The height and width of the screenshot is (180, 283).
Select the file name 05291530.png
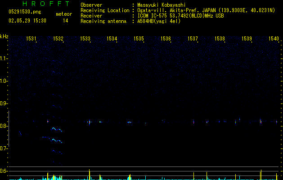25,12
